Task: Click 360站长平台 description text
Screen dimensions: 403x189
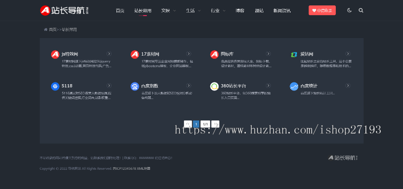Action: pyautogui.click(x=245, y=96)
